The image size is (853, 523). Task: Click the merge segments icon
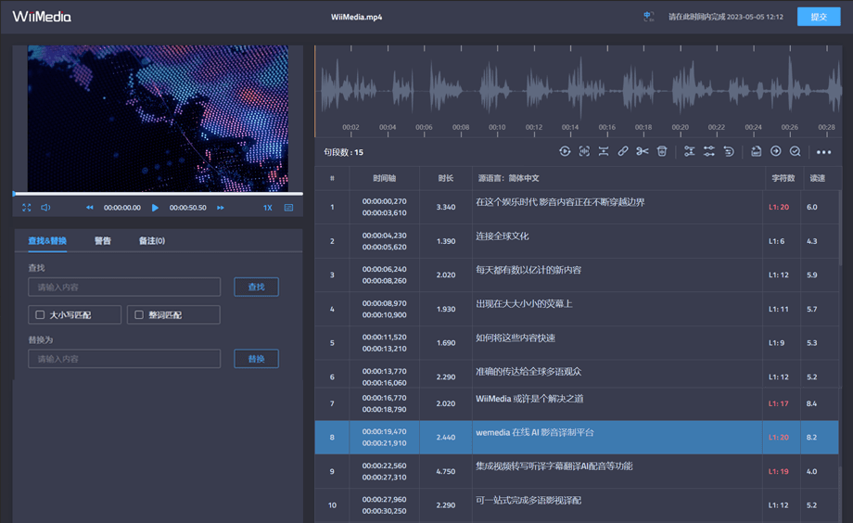point(604,151)
